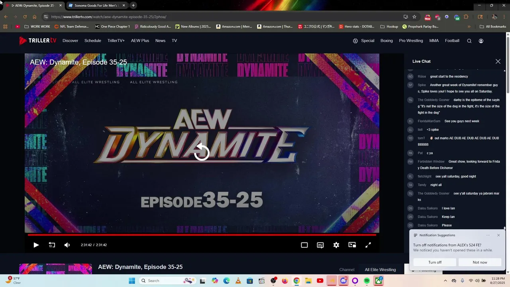
Task: Close the Notification Suggestions popup
Action: (498, 235)
